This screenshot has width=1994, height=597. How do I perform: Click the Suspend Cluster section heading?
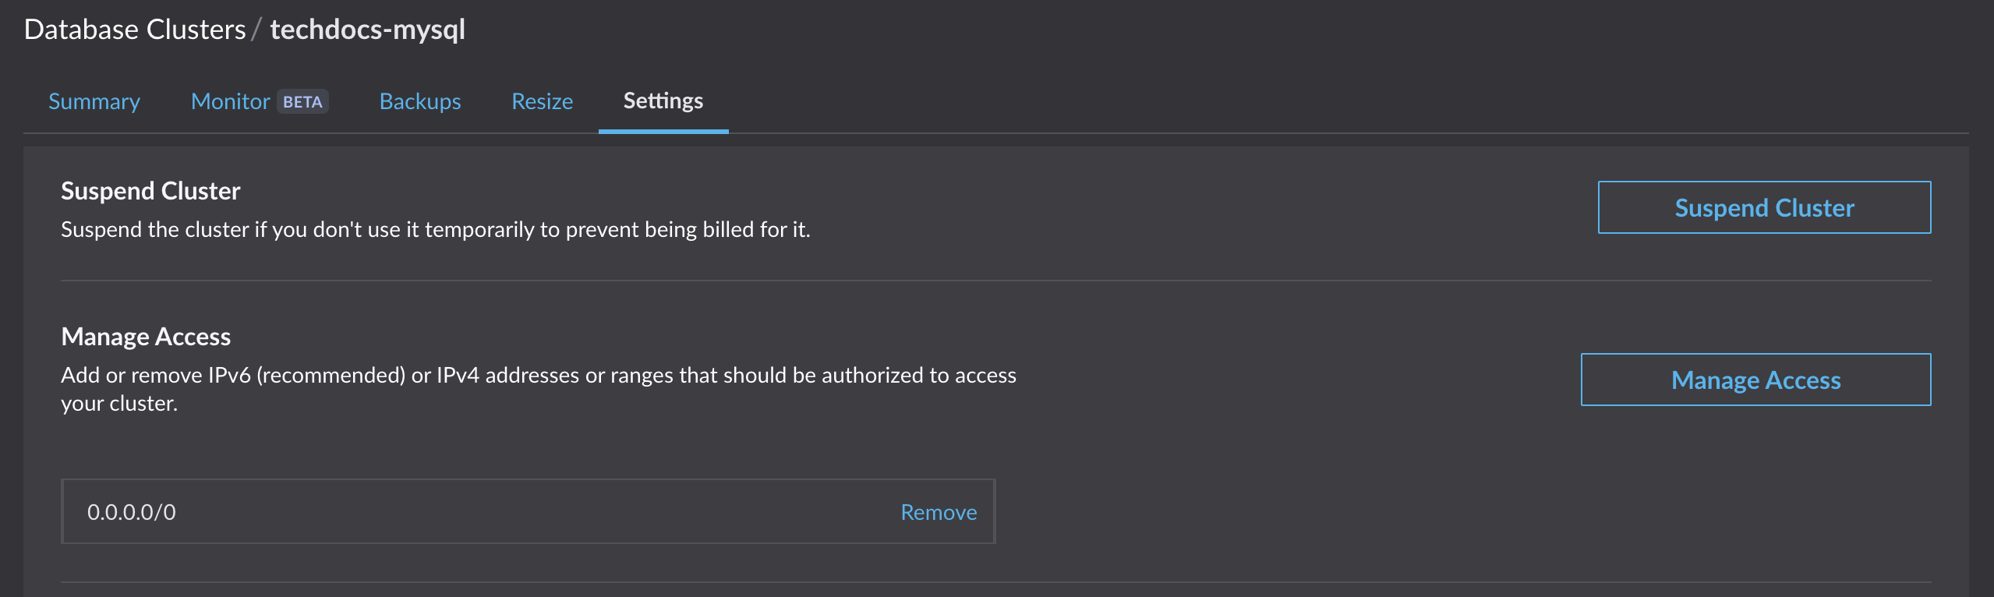[x=150, y=190]
